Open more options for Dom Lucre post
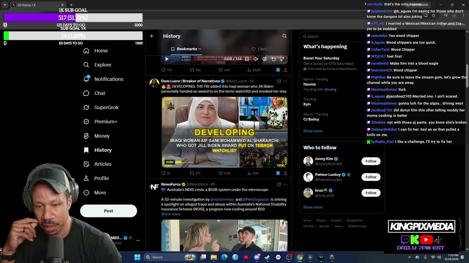This screenshot has height=263, width=469. (285, 81)
